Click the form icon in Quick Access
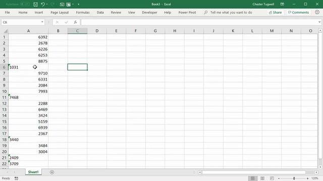Viewport: 323px width, 181px height. click(69, 5)
